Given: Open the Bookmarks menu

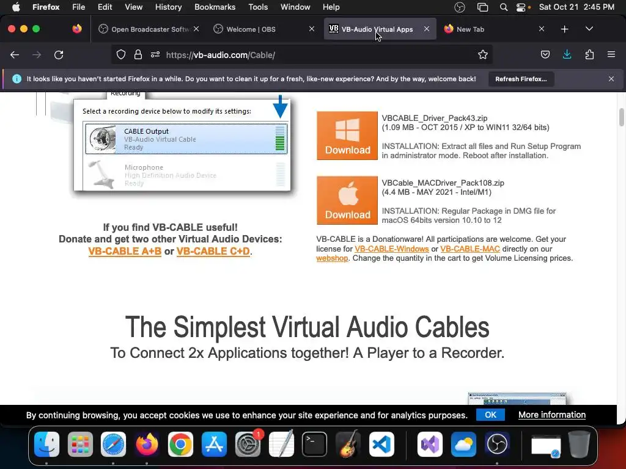Looking at the screenshot, I should click(215, 7).
